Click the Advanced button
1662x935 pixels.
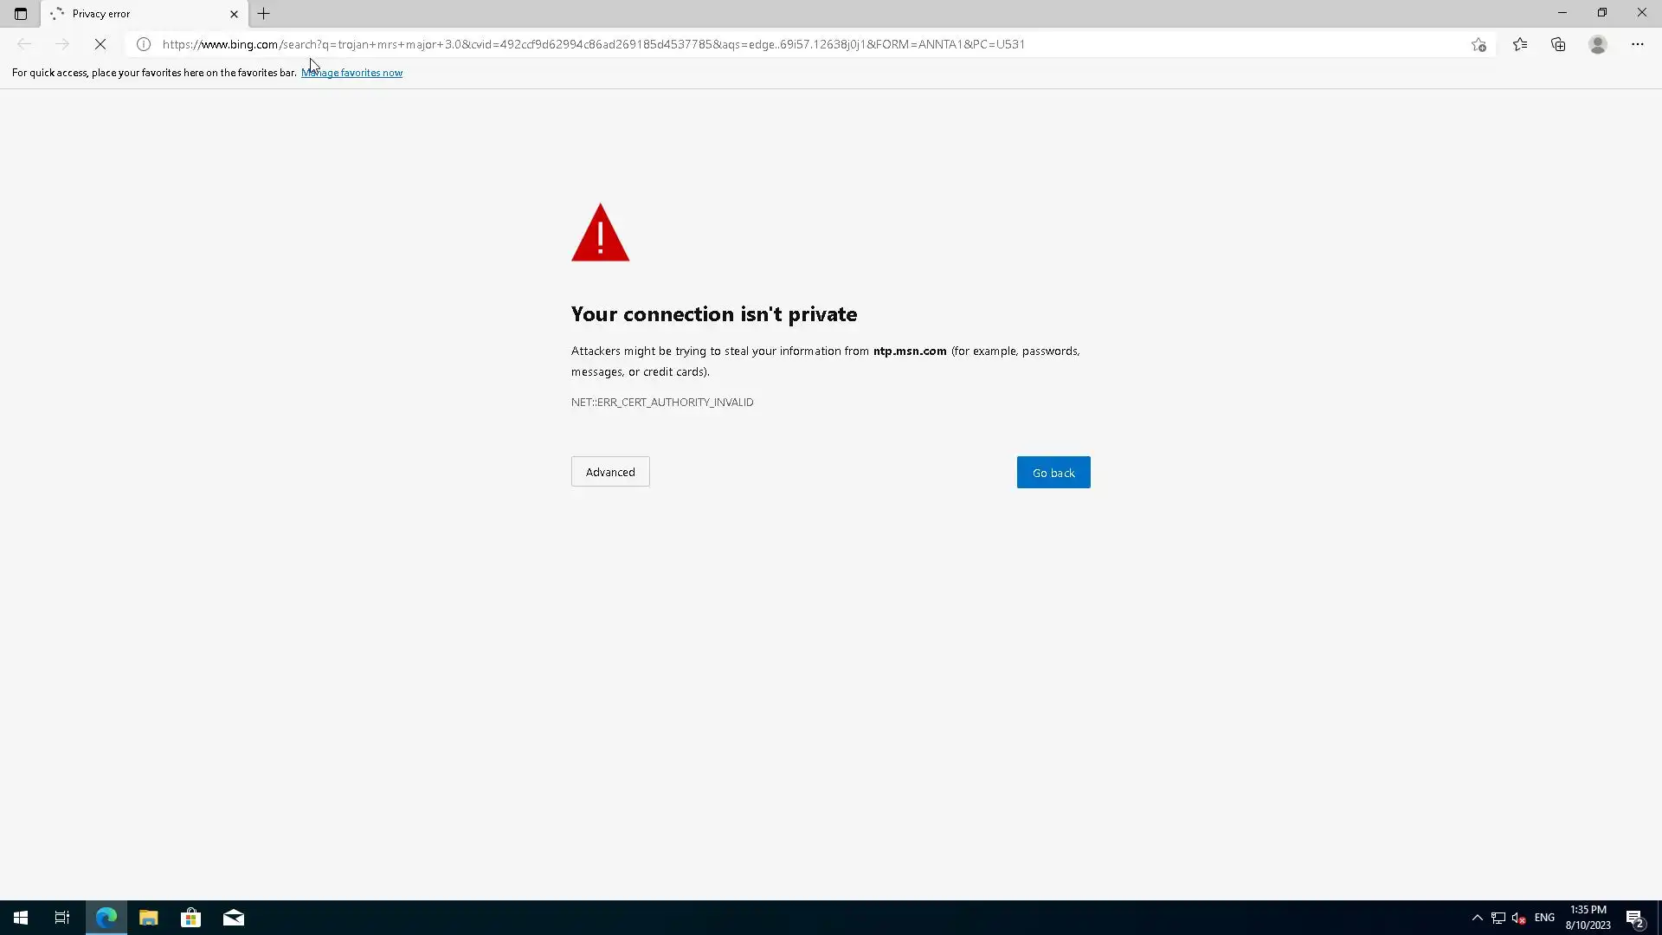tap(610, 472)
